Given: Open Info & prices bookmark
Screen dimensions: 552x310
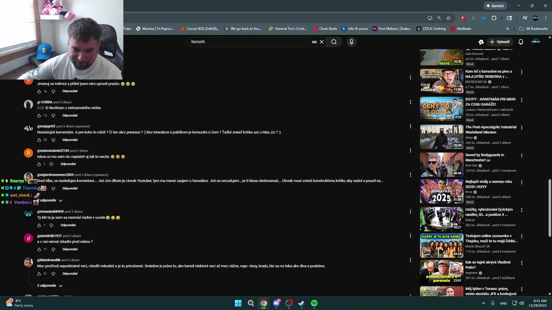Looking at the screenshot, I should pos(355,29).
